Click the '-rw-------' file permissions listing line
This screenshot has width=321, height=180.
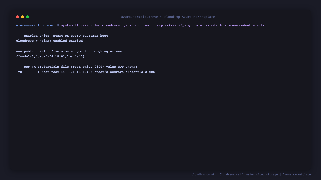pyautogui.click(x=86, y=72)
